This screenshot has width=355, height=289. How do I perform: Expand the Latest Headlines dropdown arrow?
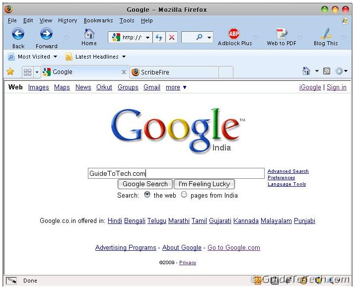tap(124, 57)
